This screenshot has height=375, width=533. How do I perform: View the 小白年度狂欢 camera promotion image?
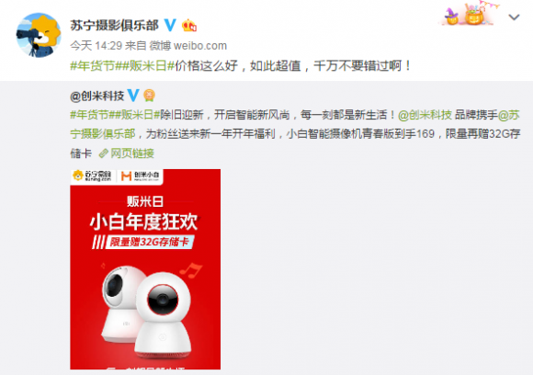(145, 269)
